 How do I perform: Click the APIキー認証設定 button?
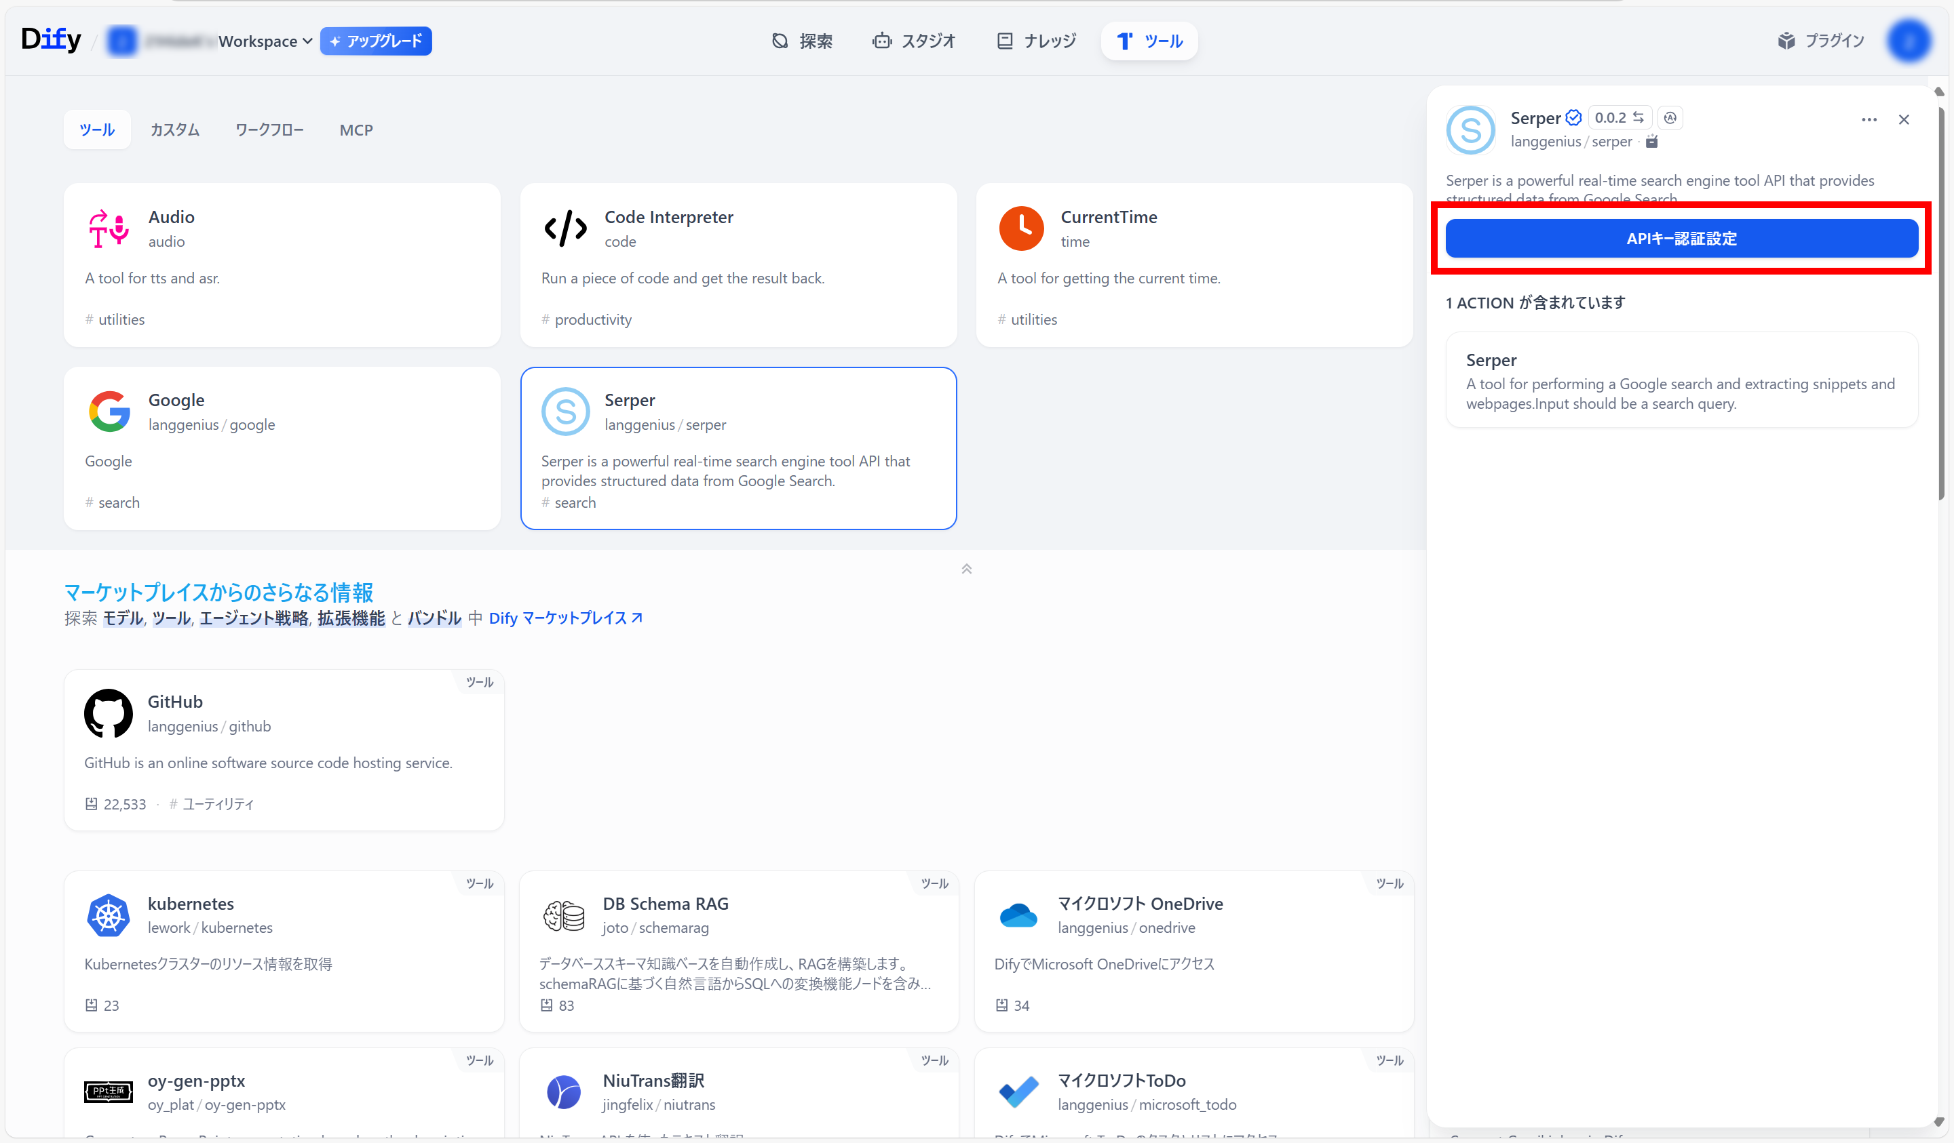pos(1681,238)
